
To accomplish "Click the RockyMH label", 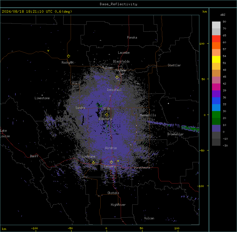I will (x=67, y=62).
